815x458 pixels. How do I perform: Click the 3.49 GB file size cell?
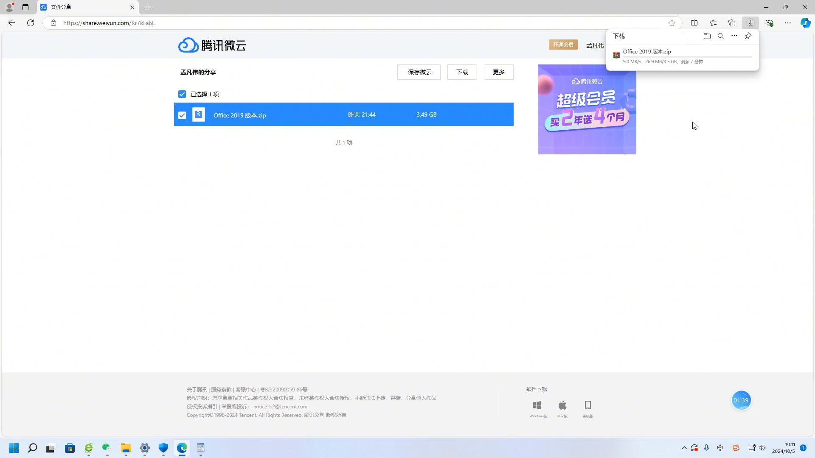pyautogui.click(x=426, y=114)
